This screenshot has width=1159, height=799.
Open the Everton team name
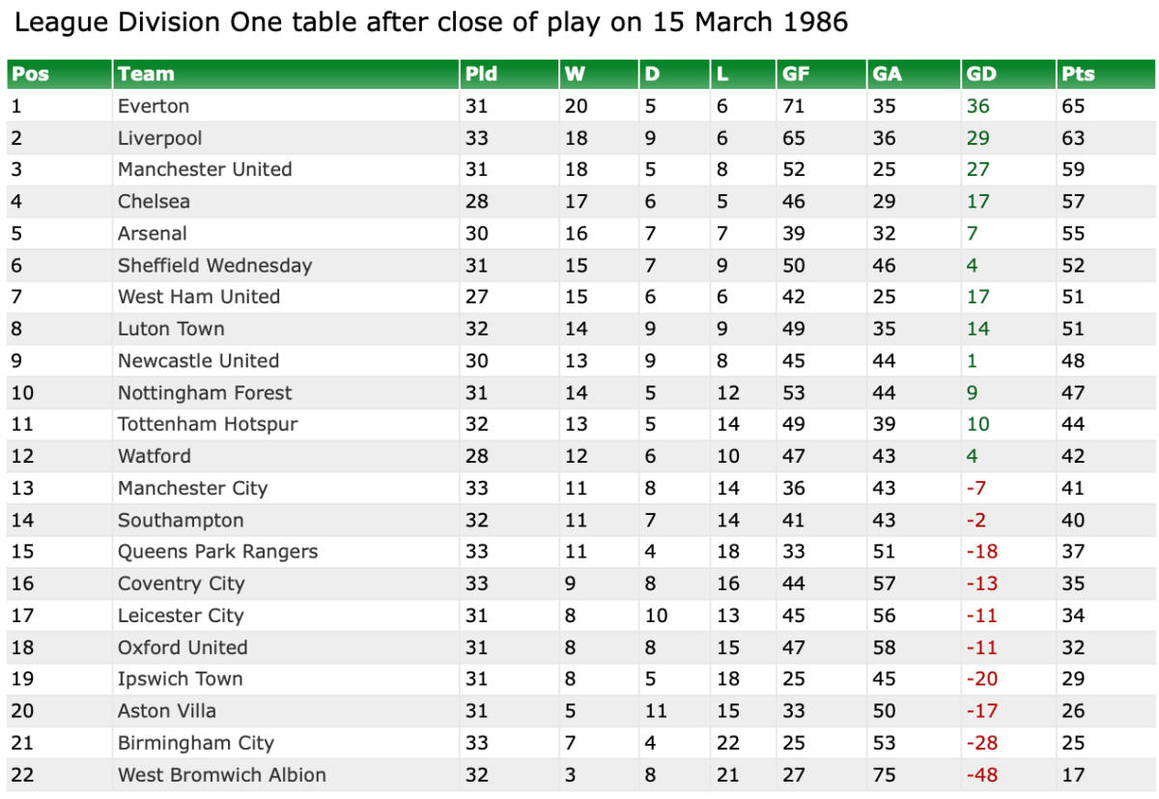tap(154, 106)
